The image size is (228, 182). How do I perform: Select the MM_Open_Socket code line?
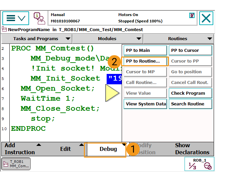click(58, 88)
